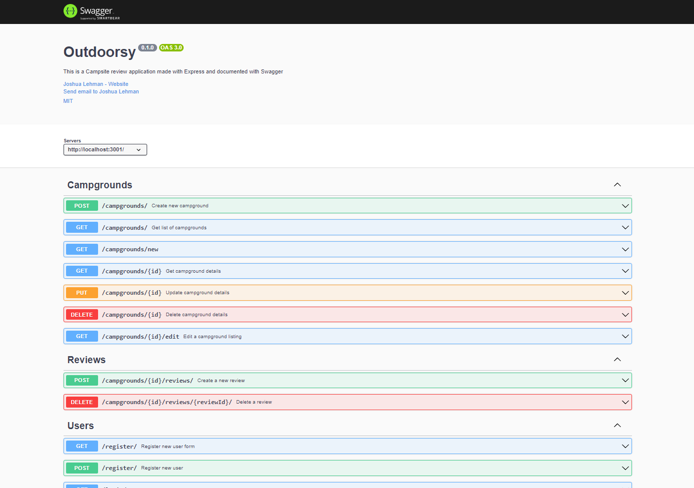The width and height of the screenshot is (694, 488).
Task: Expand arrow on POST reviews Create a new review
Action: pyautogui.click(x=625, y=380)
